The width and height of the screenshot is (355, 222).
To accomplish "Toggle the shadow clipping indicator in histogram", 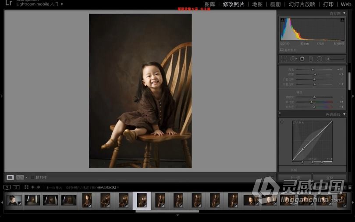I will [x=282, y=20].
